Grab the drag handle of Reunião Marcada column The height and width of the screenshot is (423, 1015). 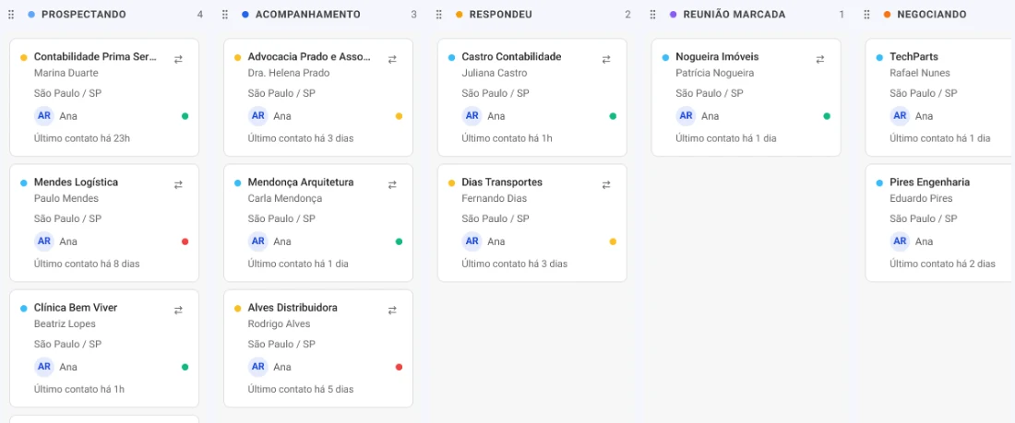pos(653,14)
